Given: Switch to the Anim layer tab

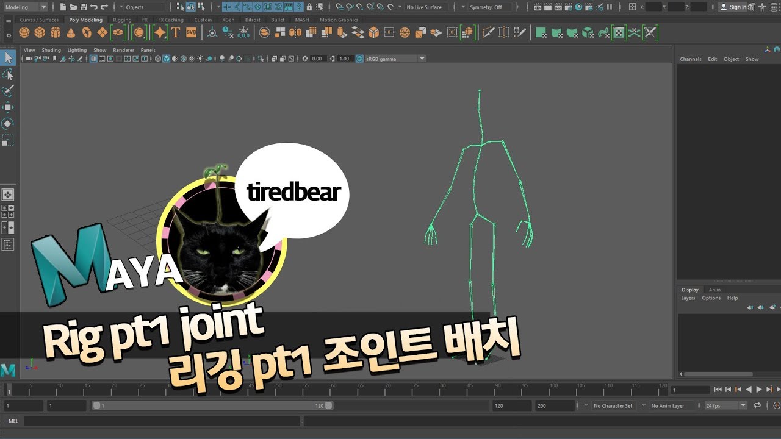Looking at the screenshot, I should coord(714,290).
